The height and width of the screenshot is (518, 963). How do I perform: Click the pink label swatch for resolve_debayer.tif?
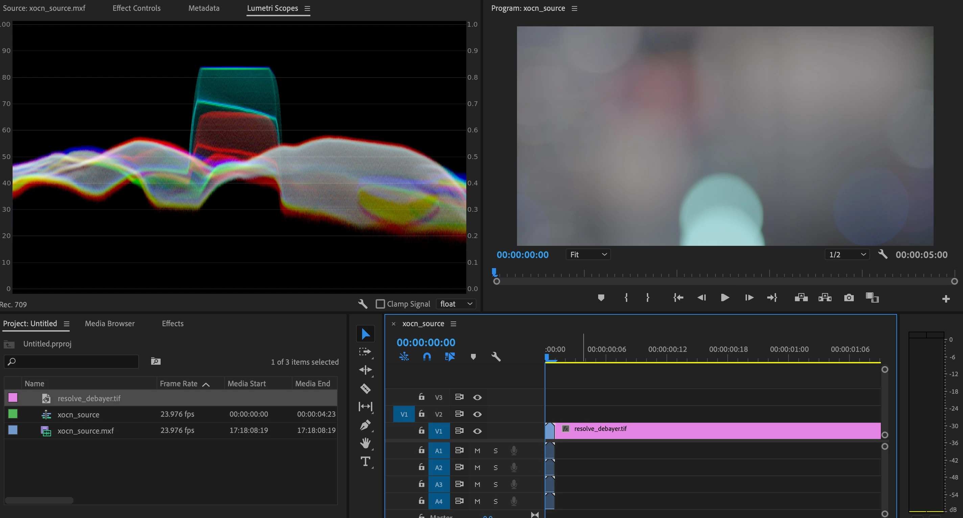(x=13, y=398)
